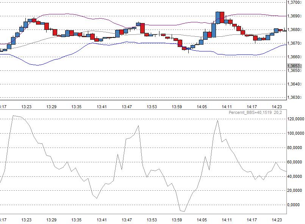The height and width of the screenshot is (224, 305).
Task: Click the 14:05 time label under indicator panel
Action: click(x=202, y=220)
